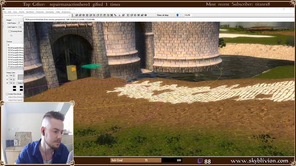Screen dimensions: 296x166
Task: Click the X-shaped icon in the toolbar
Action: [x=111, y=15]
